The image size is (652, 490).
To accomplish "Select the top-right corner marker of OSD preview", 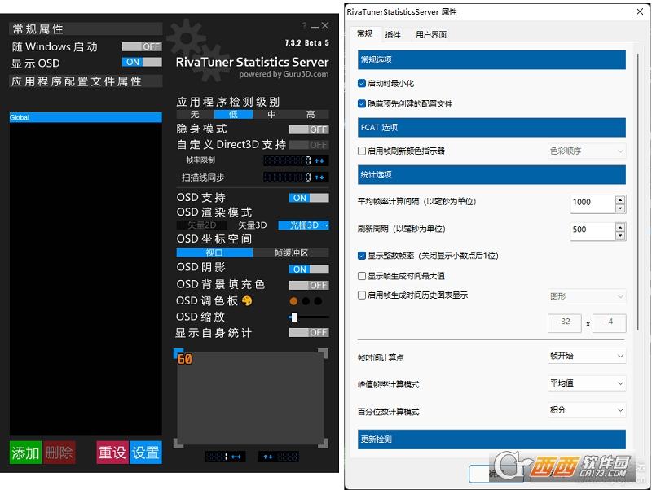I will (x=324, y=353).
